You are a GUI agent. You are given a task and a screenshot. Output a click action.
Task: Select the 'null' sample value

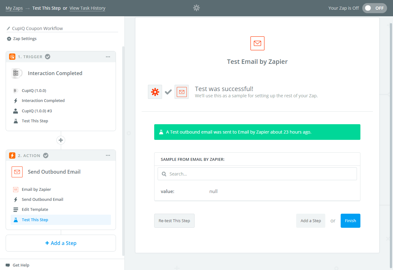tap(213, 191)
